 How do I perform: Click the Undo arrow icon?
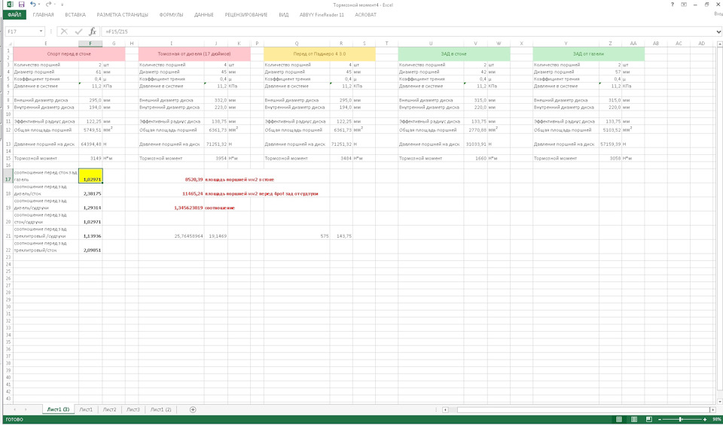(x=33, y=5)
